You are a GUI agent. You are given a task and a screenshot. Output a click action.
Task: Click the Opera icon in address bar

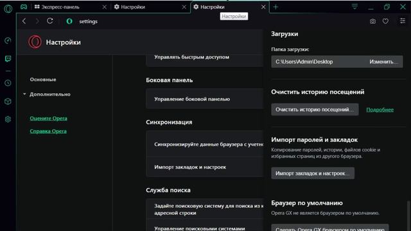tap(69, 21)
